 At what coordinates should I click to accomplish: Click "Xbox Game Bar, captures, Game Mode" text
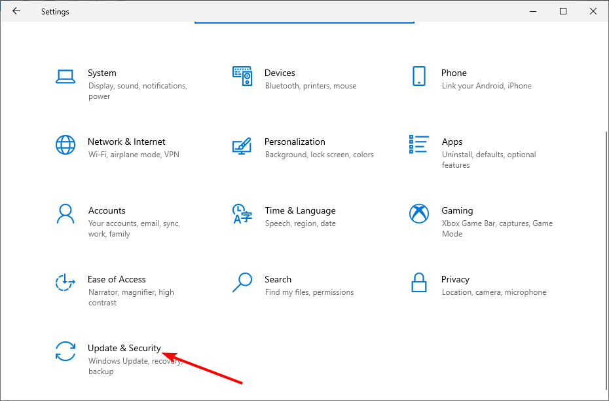coord(497,229)
